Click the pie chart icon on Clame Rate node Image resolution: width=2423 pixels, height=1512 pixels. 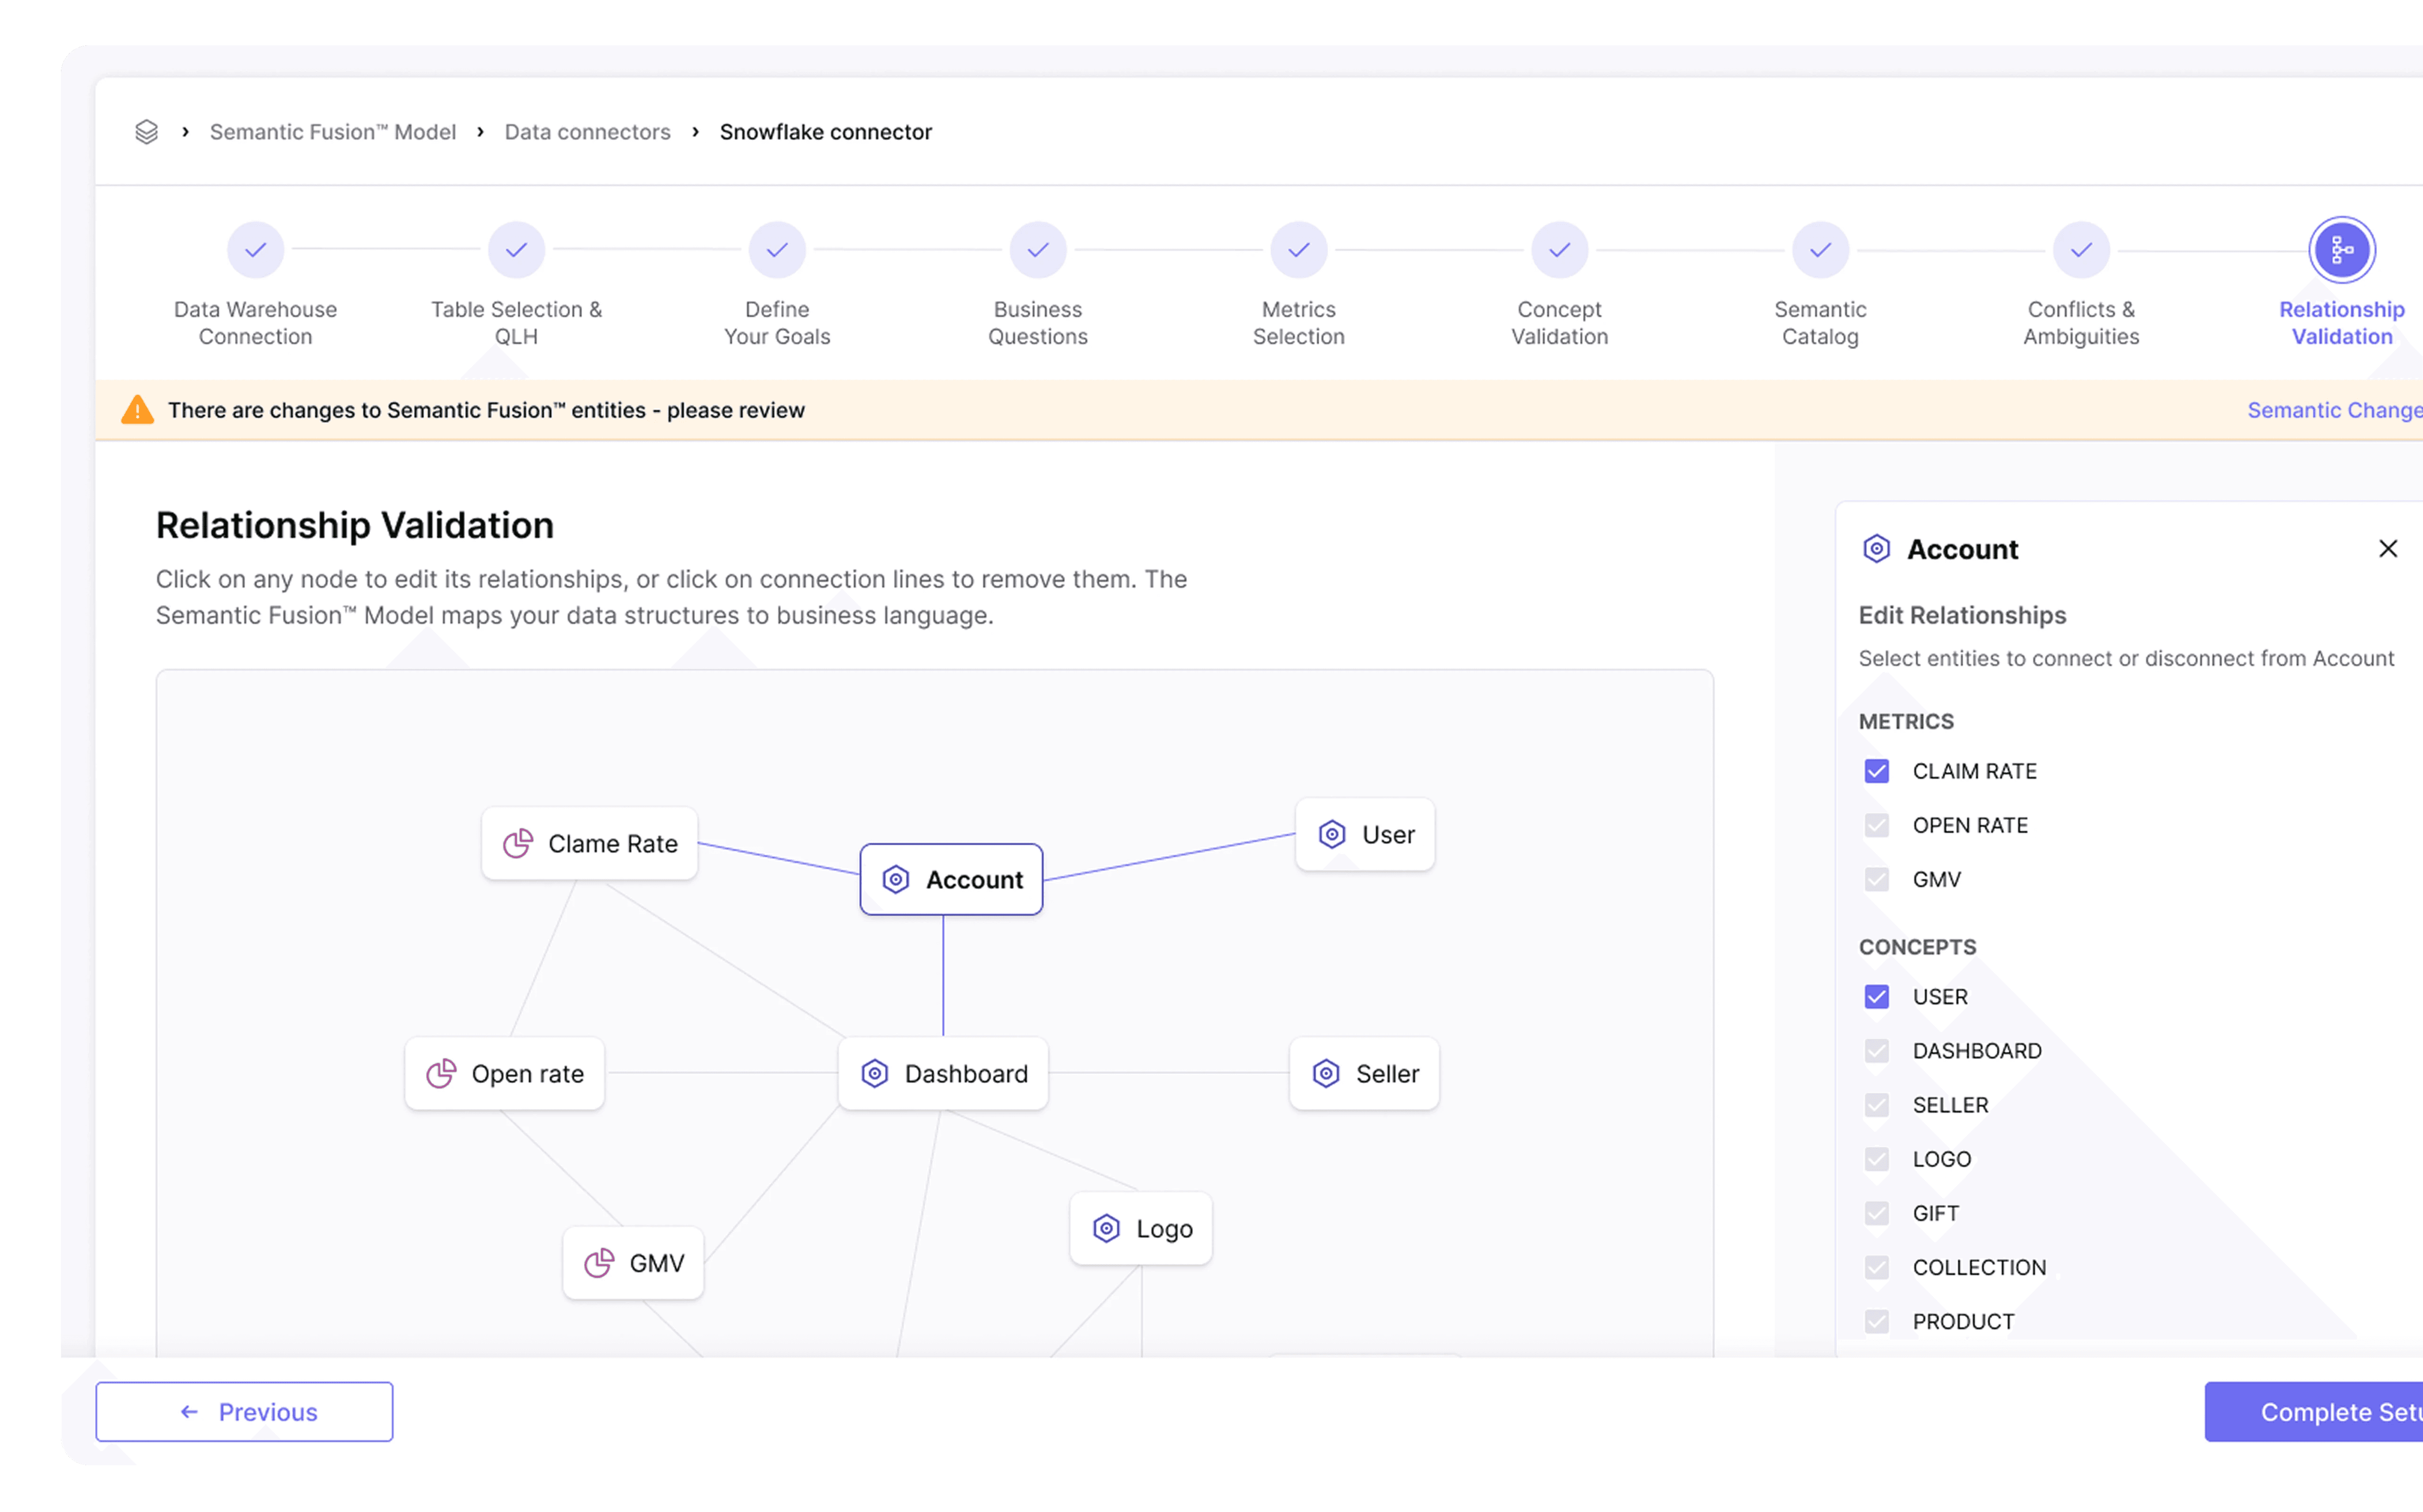click(518, 844)
